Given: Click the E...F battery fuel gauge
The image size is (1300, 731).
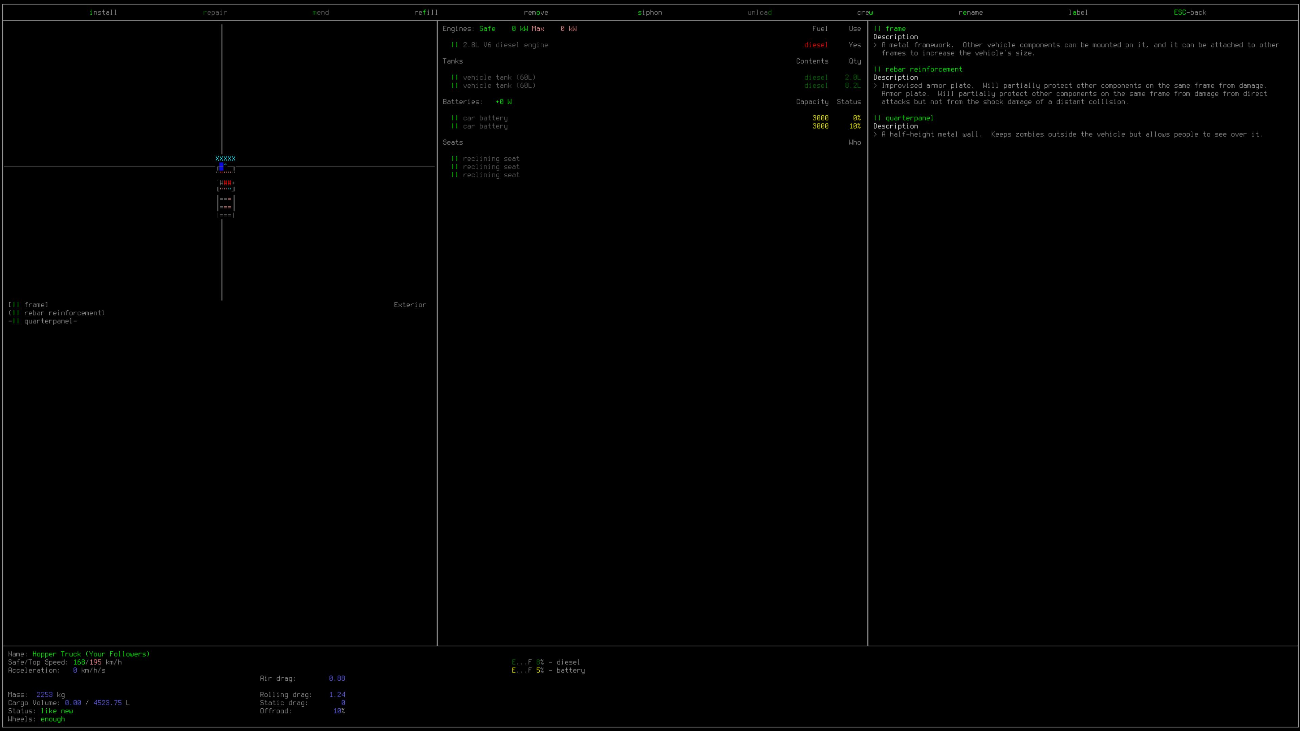Looking at the screenshot, I should coord(521,670).
